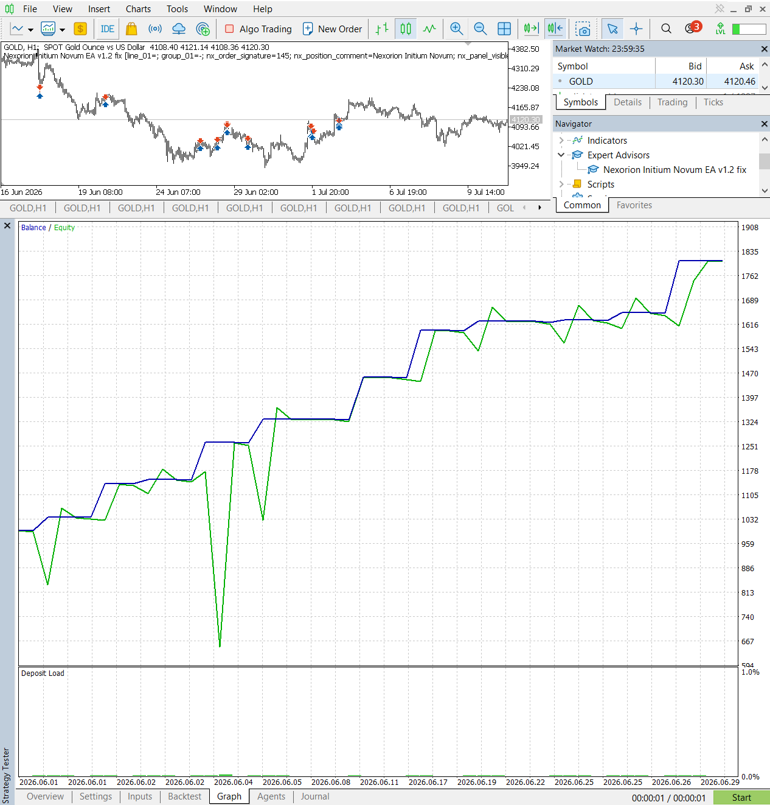This screenshot has height=805, width=770.
Task: Switch to Market Watch Ticks tab
Action: click(x=713, y=102)
